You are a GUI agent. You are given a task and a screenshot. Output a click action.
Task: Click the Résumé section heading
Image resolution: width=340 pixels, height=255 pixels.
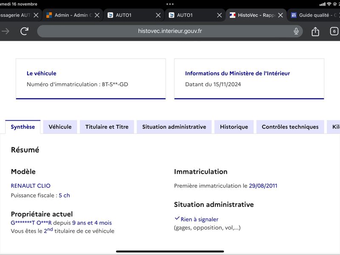(25, 150)
